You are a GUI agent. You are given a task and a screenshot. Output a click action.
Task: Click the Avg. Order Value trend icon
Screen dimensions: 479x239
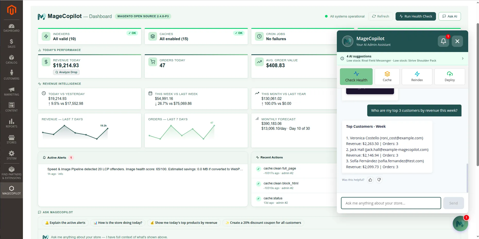[x=259, y=62]
